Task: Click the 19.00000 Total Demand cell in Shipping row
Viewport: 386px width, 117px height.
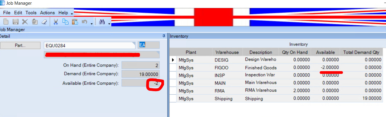Action: point(361,98)
